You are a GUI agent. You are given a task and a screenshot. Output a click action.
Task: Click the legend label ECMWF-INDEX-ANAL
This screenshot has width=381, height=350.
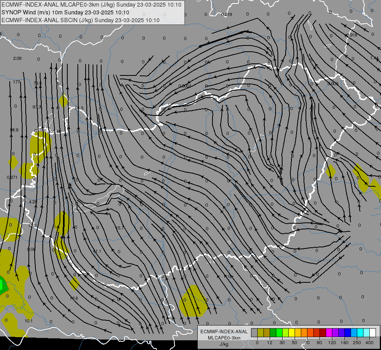pos(224,332)
